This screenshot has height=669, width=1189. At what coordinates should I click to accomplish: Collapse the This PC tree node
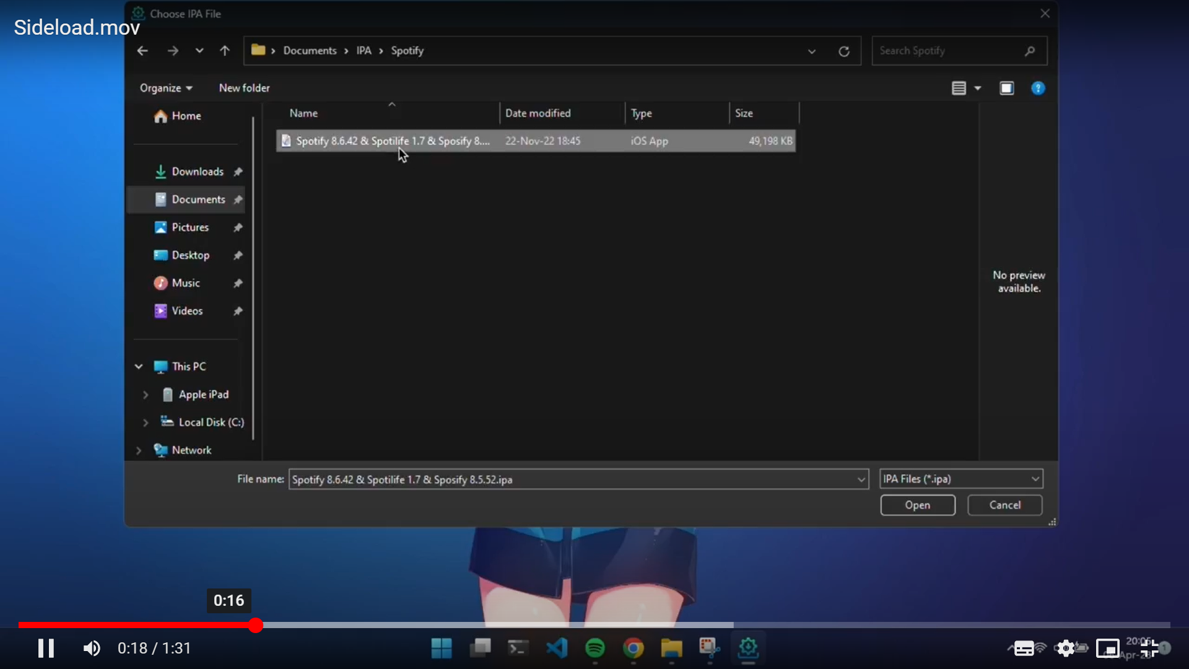click(139, 367)
